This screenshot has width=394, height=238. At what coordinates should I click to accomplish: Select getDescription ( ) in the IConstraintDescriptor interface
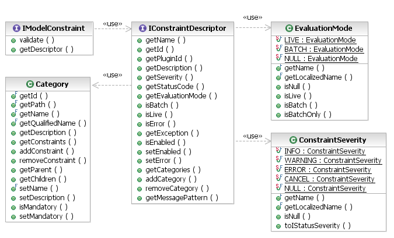pyautogui.click(x=174, y=68)
